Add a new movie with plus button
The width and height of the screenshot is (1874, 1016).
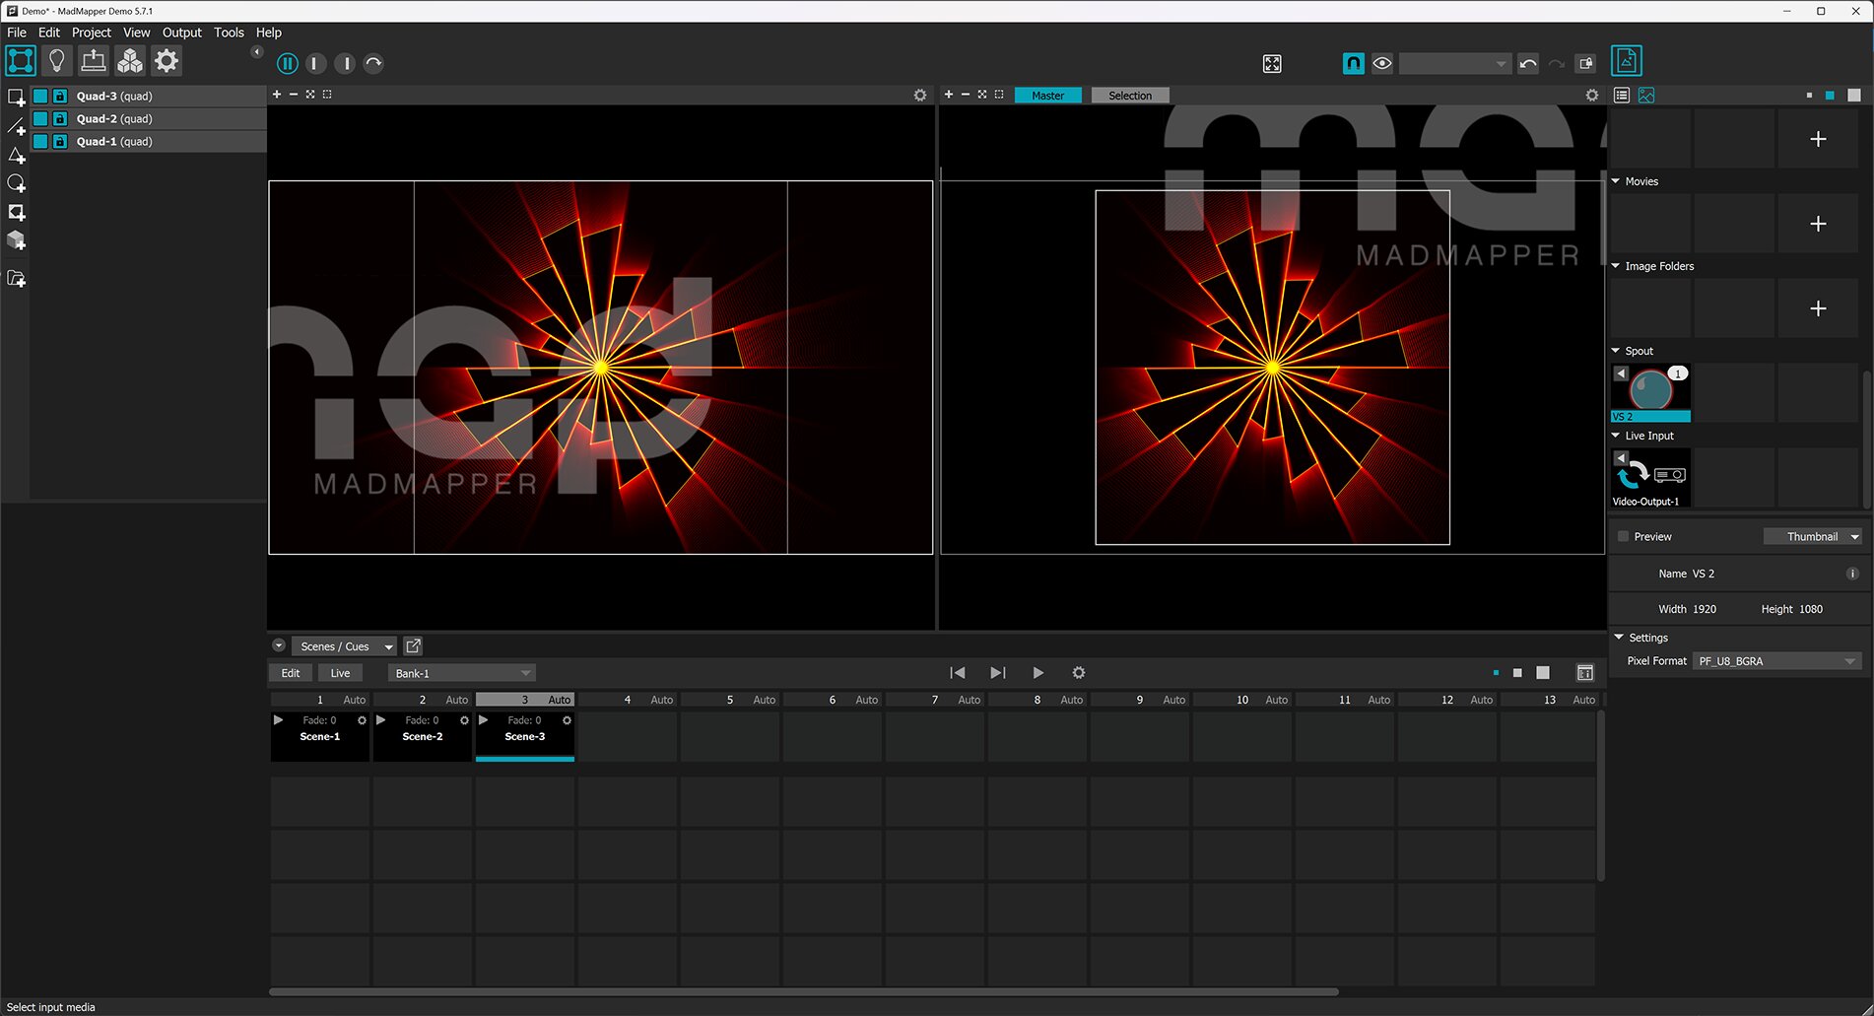(1819, 224)
